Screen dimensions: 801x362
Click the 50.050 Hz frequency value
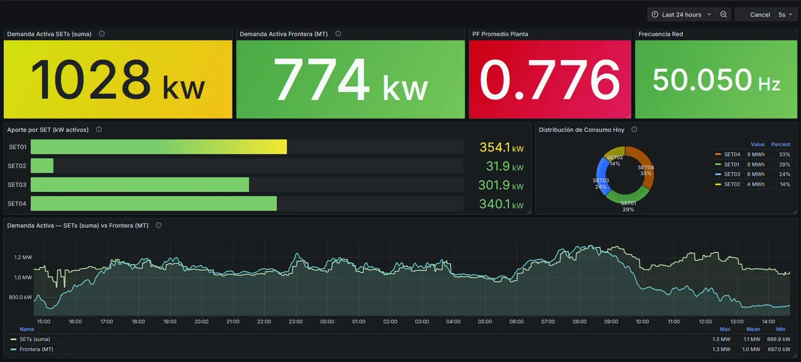[716, 79]
